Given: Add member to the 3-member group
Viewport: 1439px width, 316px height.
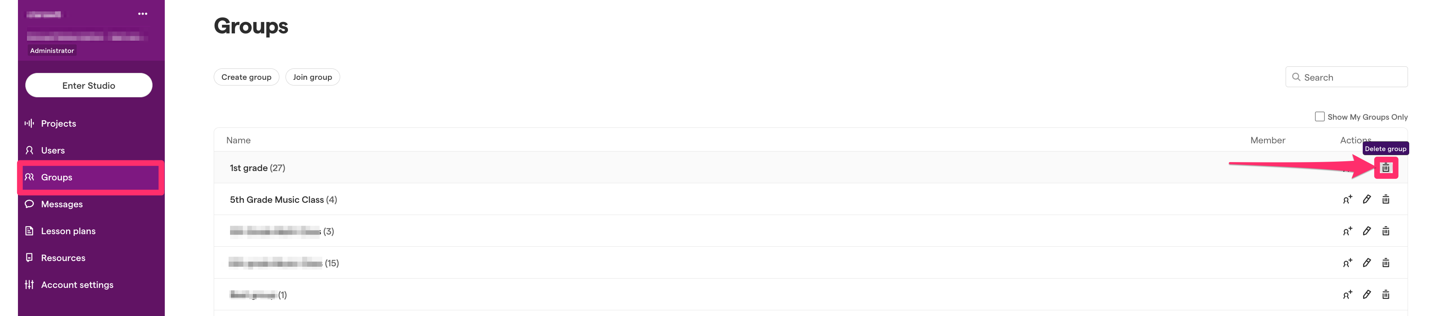Looking at the screenshot, I should (x=1347, y=231).
